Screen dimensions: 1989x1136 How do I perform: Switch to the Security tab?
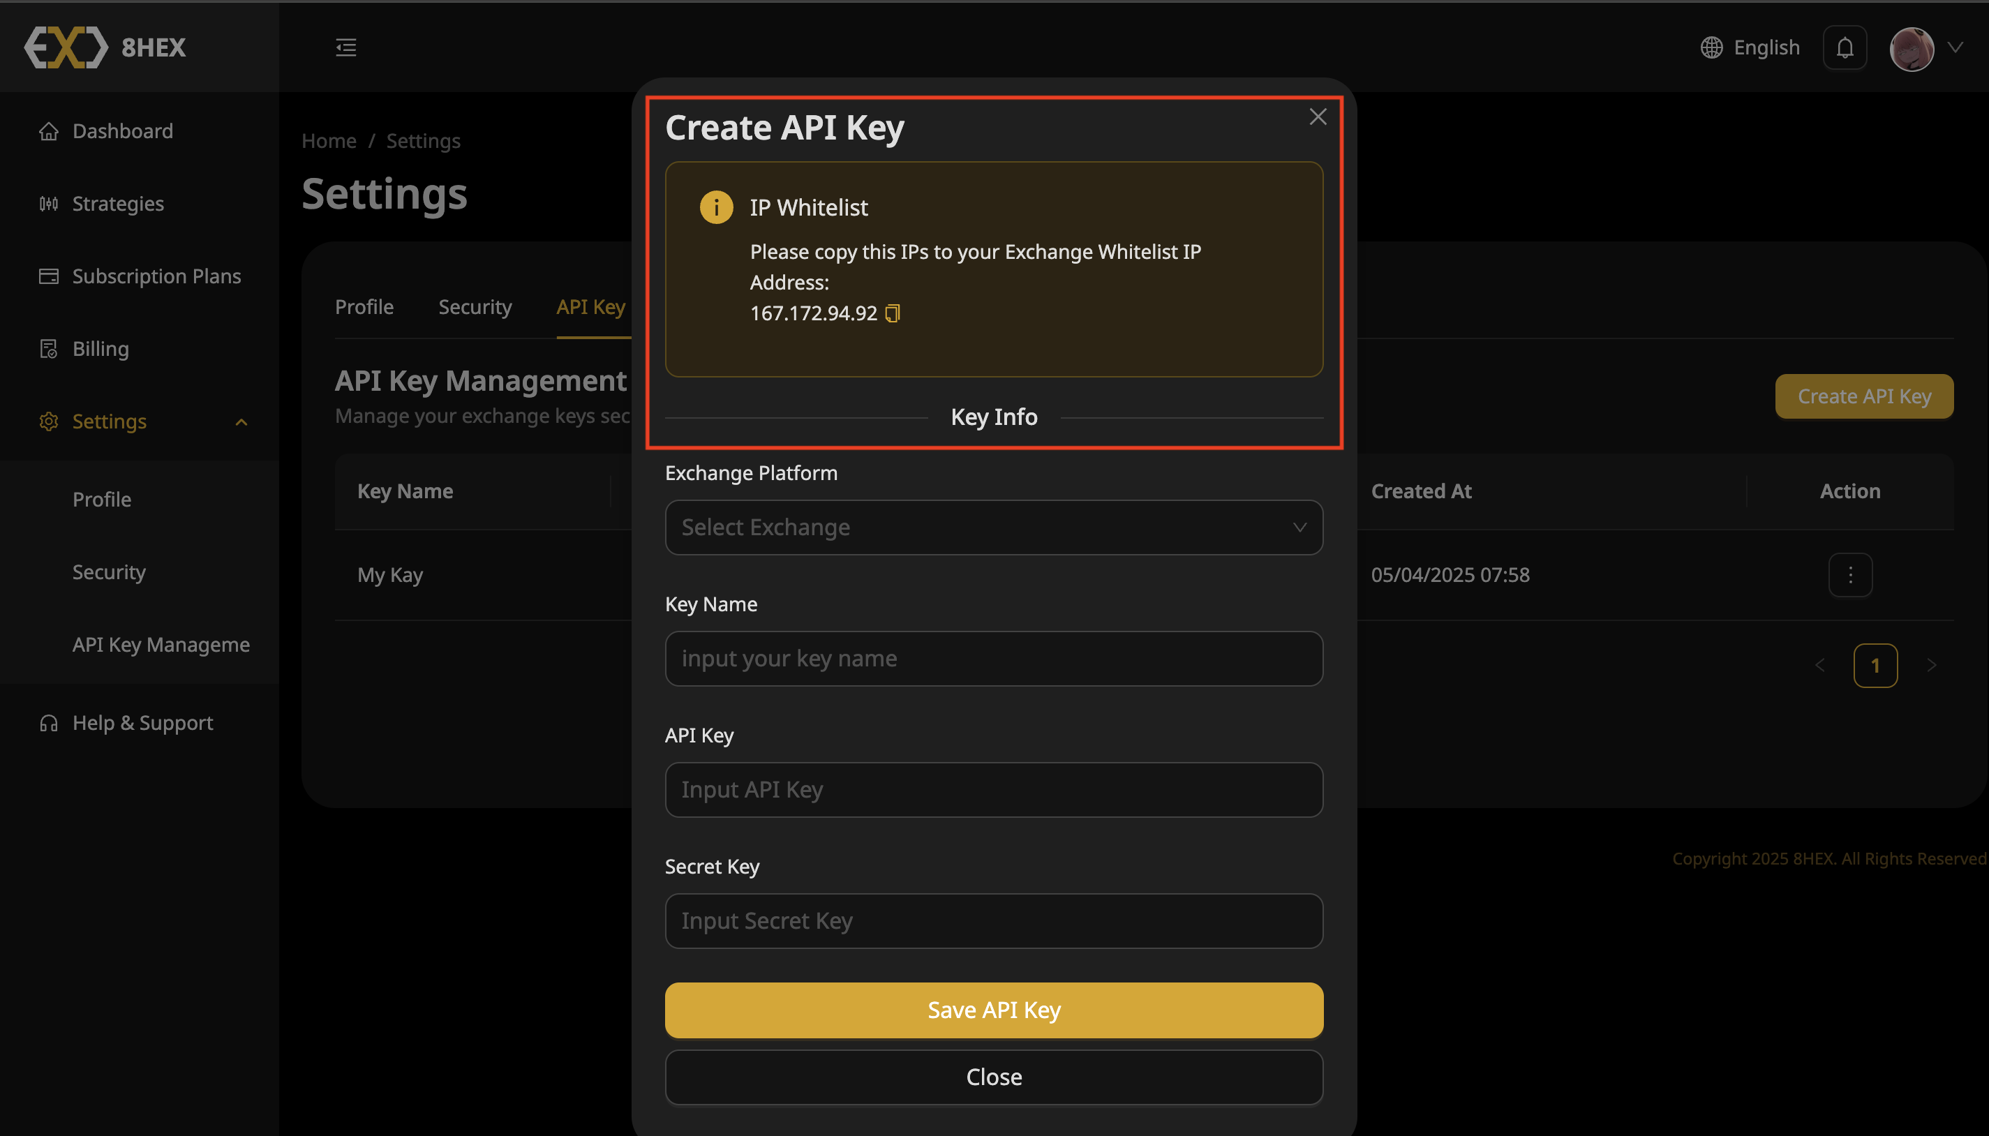tap(475, 306)
